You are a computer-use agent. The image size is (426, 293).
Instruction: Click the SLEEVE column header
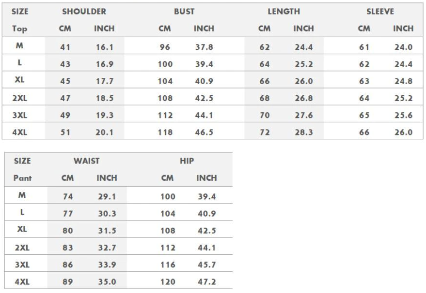coord(380,12)
